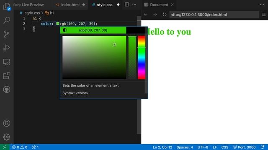Click the Syntax: <color> text in hover
This screenshot has width=268, height=150.
75,93
